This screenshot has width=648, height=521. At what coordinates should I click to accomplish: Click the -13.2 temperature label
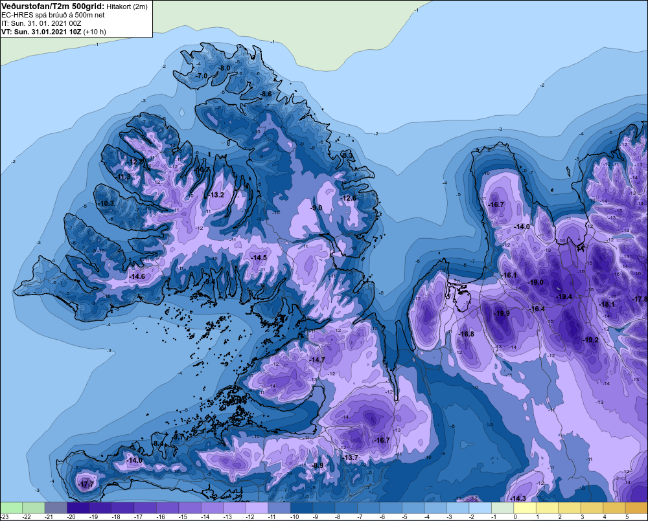(216, 195)
